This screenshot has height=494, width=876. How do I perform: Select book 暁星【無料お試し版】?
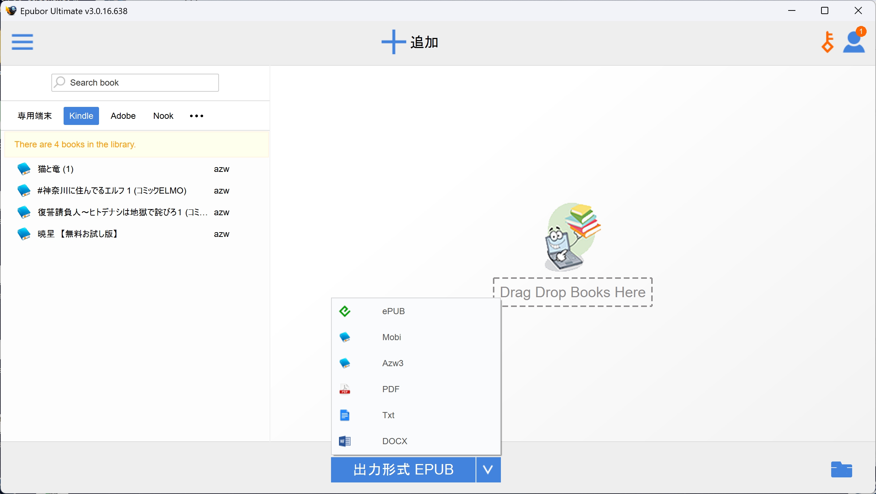pyautogui.click(x=78, y=234)
